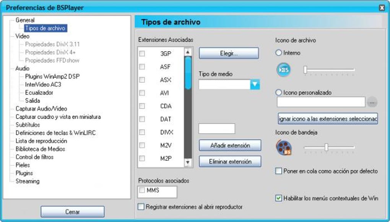Viewport: 390px width, 222px height.
Task: Open Capturar Audio/Video settings
Action: click(x=41, y=109)
